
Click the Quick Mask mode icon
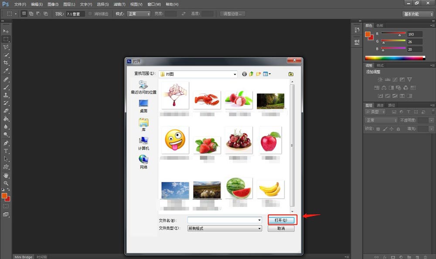coord(6,206)
